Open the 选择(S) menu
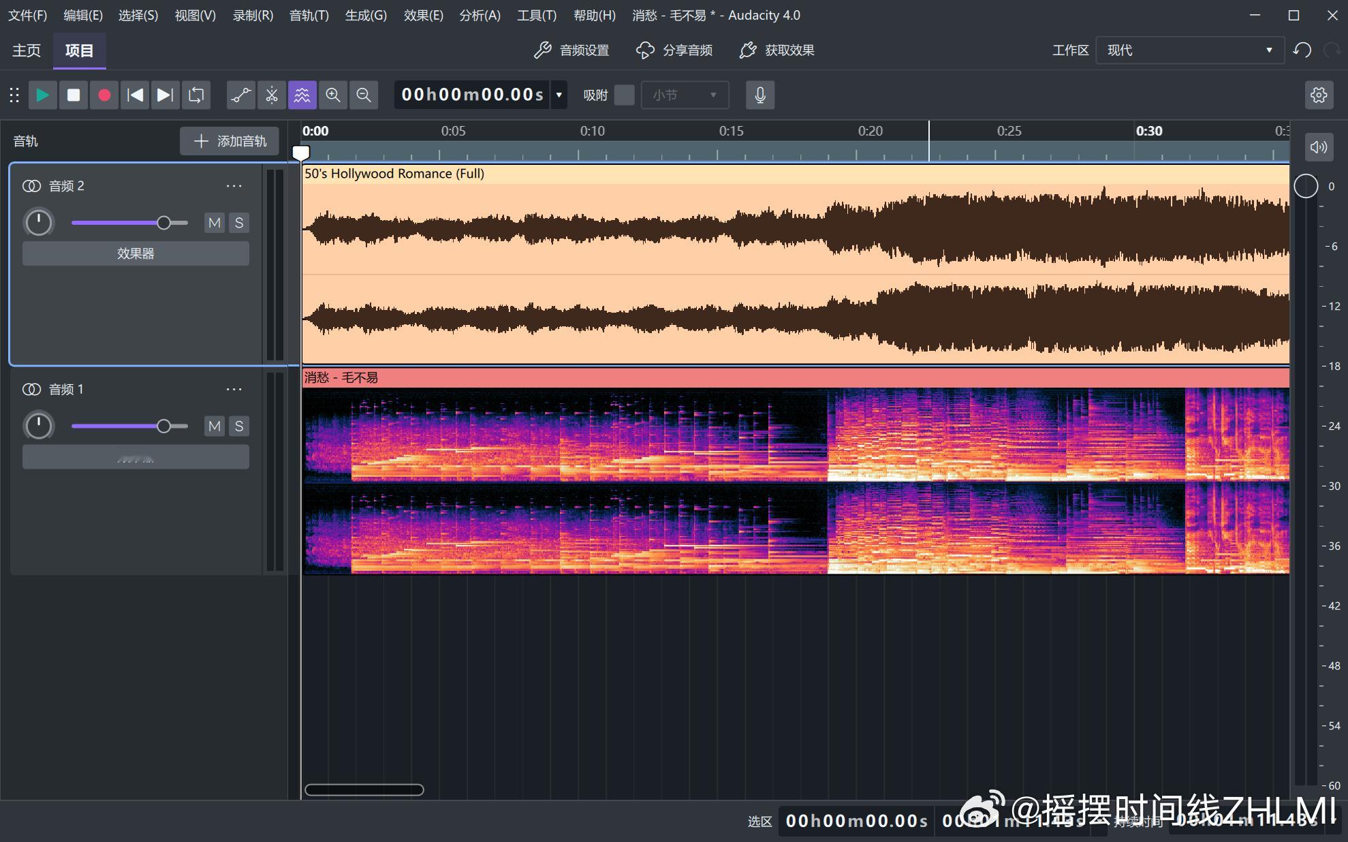This screenshot has height=842, width=1348. coord(138,15)
